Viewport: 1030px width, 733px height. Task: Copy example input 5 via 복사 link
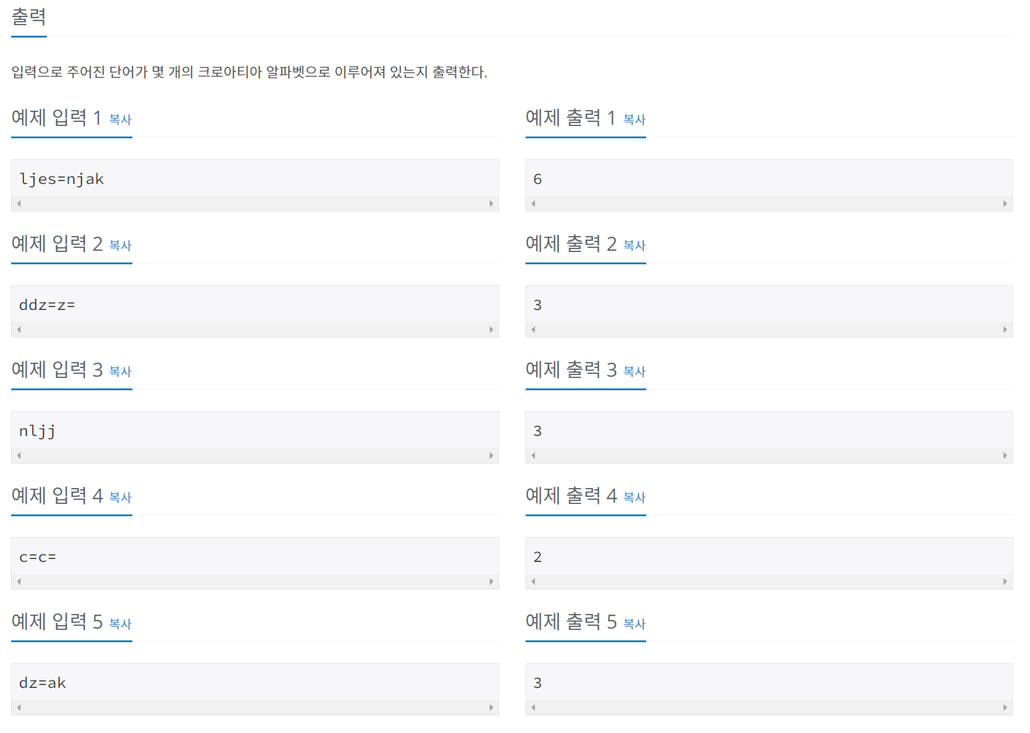[x=120, y=624]
